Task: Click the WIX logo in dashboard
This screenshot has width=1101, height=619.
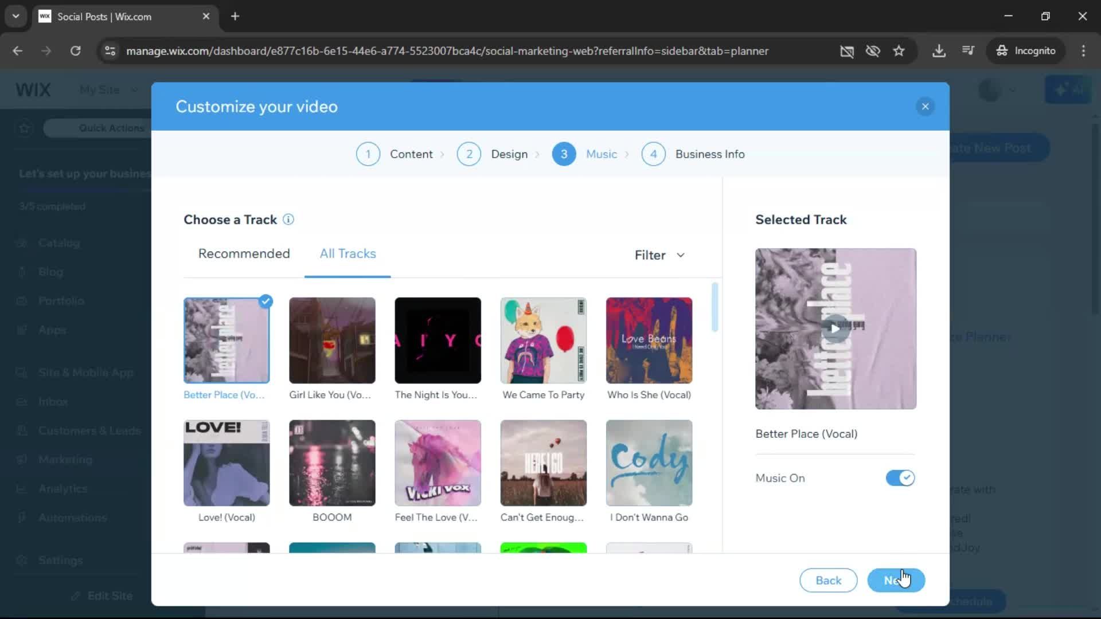Action: (33, 90)
